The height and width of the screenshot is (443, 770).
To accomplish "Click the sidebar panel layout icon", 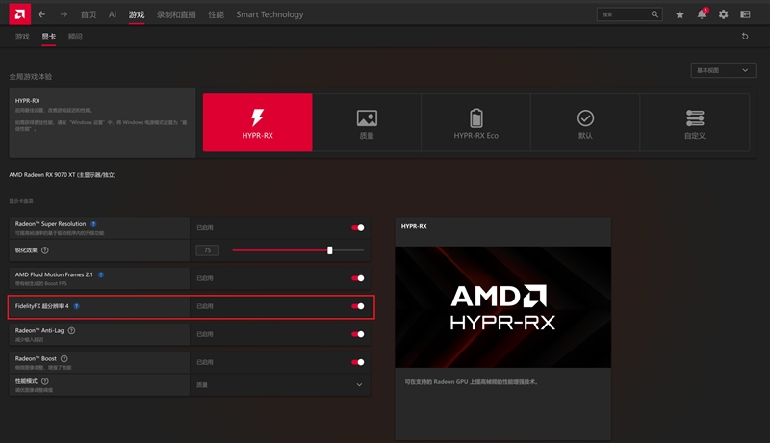I will (x=745, y=14).
